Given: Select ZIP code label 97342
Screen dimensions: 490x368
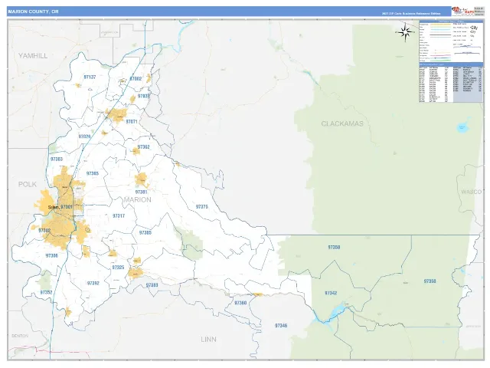Looking at the screenshot, I should pyautogui.click(x=331, y=293).
